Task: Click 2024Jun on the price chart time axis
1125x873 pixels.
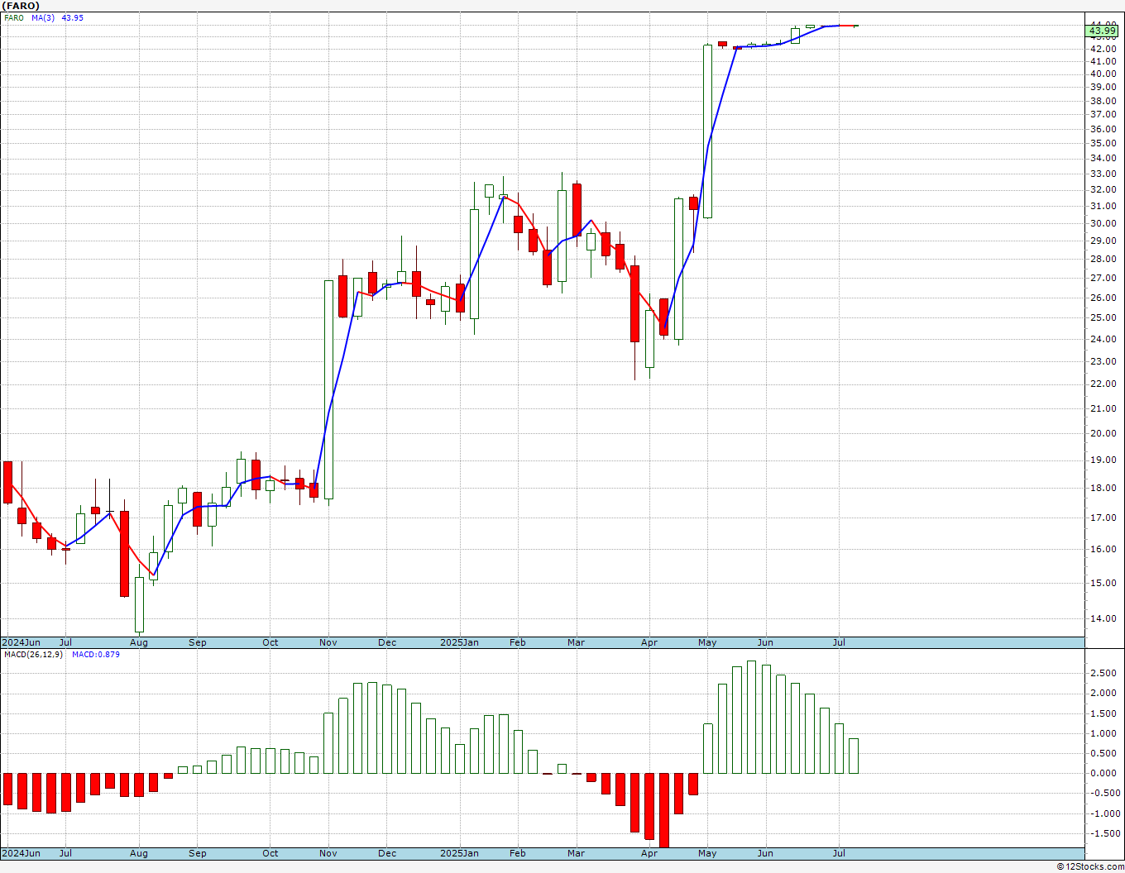Action: pos(21,642)
